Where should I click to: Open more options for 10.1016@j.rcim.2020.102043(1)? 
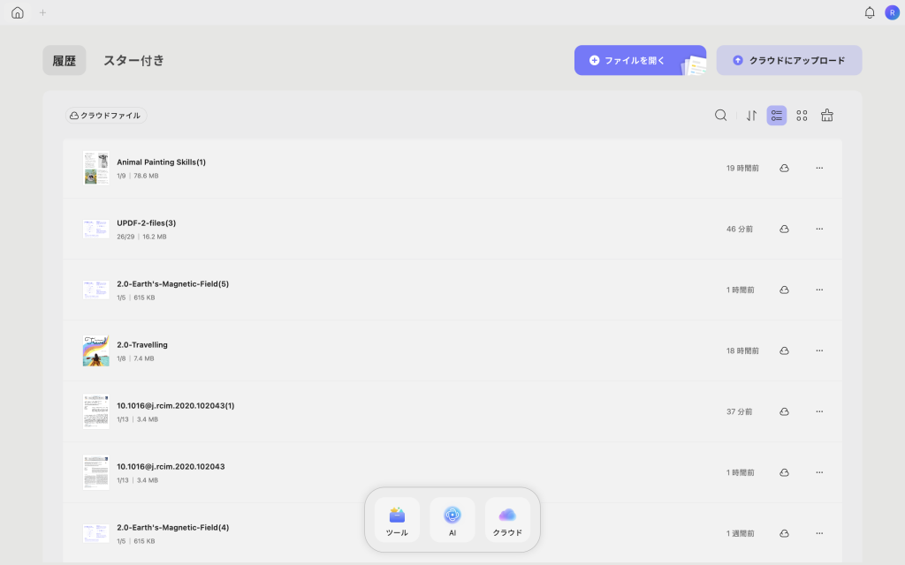point(819,411)
